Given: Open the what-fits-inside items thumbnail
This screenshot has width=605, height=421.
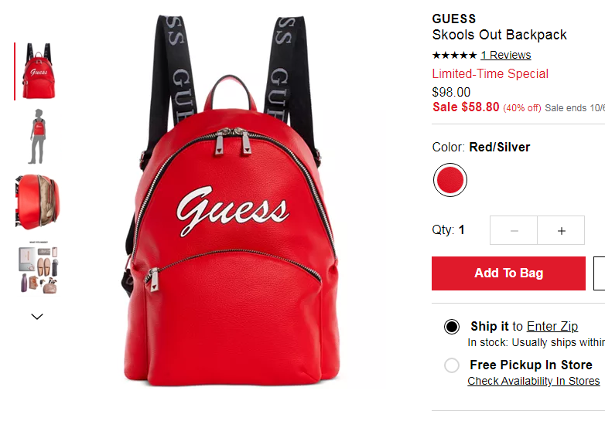Looking at the screenshot, I should (x=37, y=268).
